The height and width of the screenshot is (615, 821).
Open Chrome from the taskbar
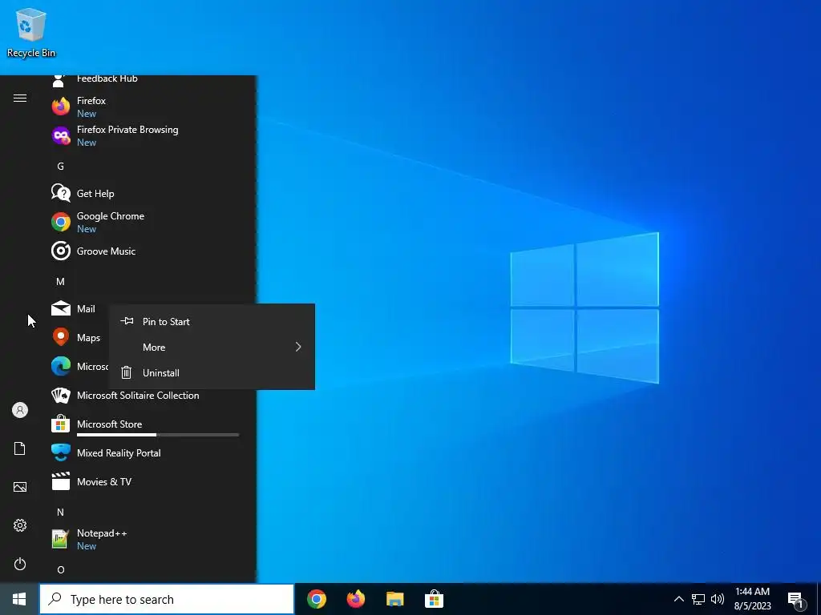tap(317, 599)
